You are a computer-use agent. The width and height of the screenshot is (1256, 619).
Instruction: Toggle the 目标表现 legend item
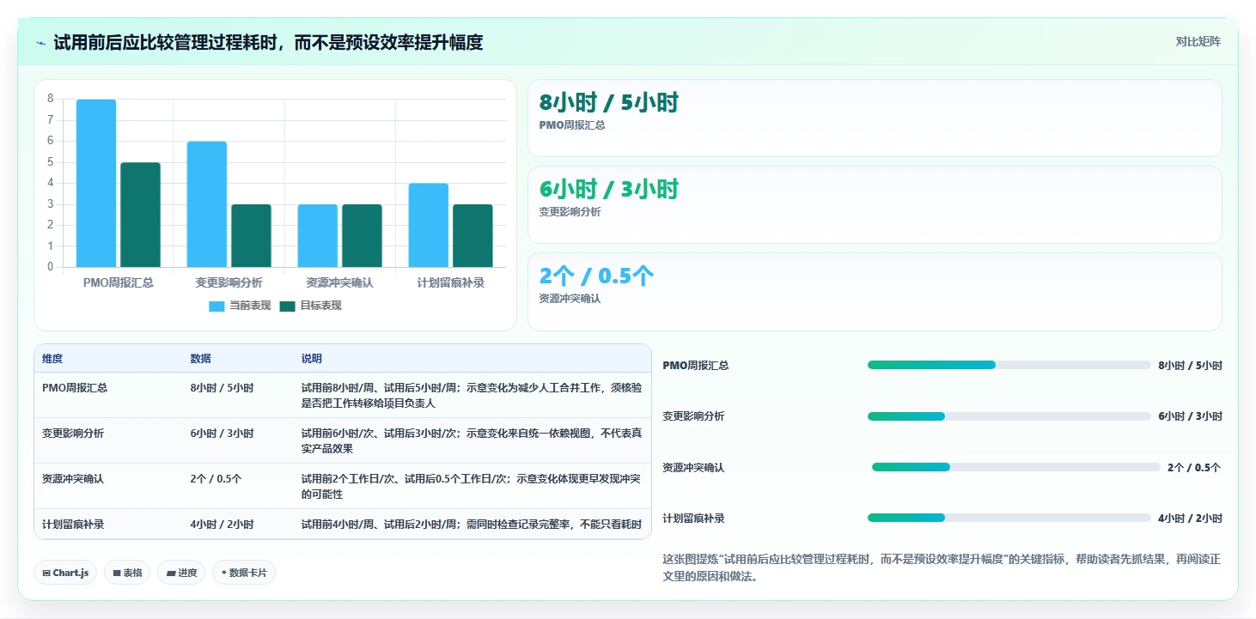pos(310,306)
